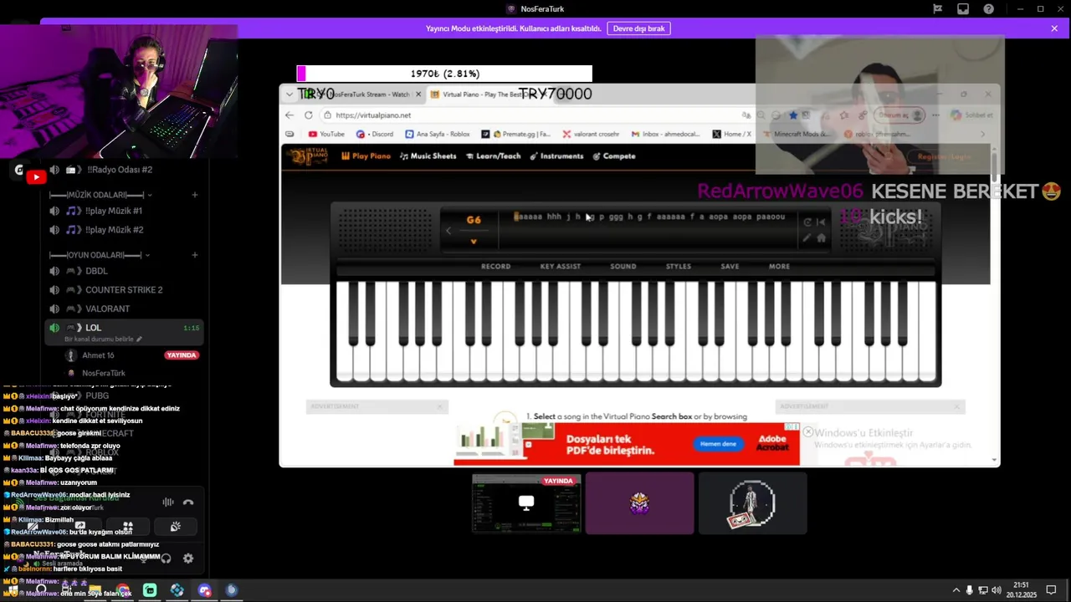Select the purple avatar participant tile
This screenshot has height=602, width=1071.
click(639, 503)
